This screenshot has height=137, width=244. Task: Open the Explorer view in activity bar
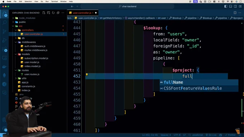[x=4, y=14]
